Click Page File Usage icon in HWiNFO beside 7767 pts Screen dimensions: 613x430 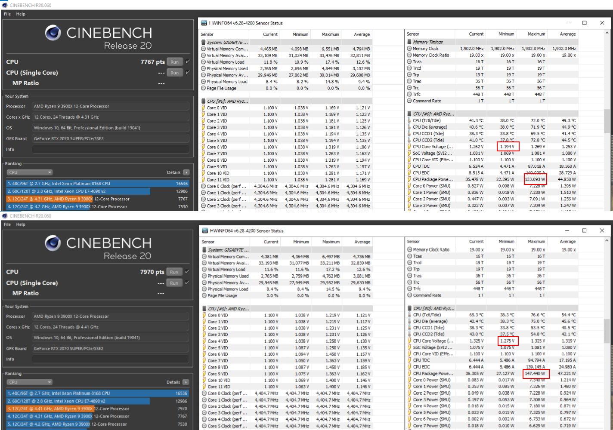pyautogui.click(x=203, y=88)
